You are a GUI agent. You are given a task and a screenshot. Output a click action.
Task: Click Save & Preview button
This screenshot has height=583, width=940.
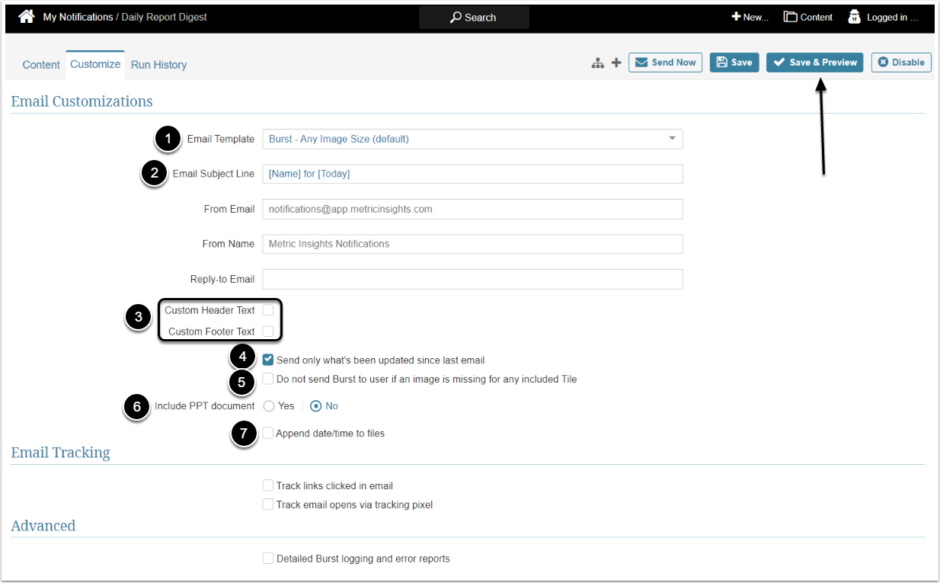coord(814,62)
